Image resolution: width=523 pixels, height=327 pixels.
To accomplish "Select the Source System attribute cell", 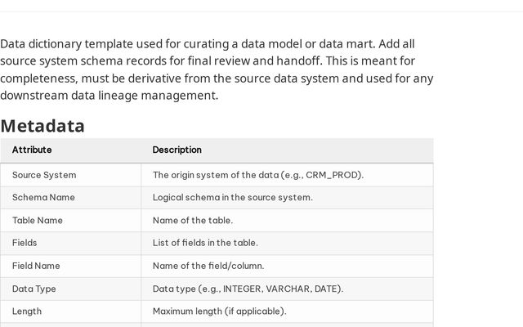I will pos(44,175).
